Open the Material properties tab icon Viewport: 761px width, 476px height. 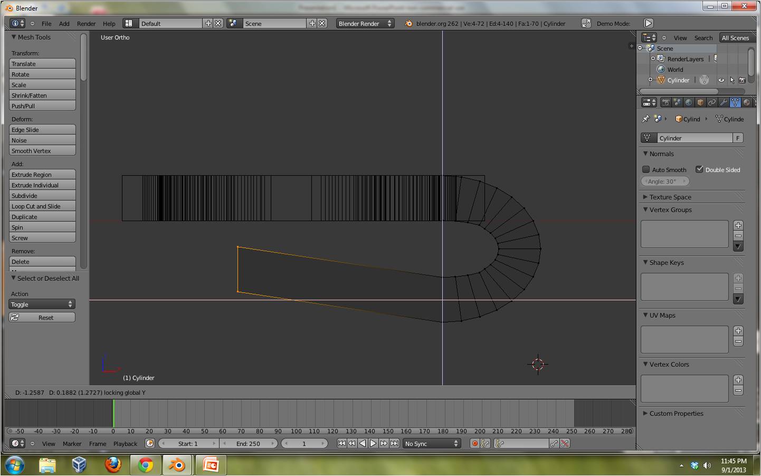pos(746,102)
